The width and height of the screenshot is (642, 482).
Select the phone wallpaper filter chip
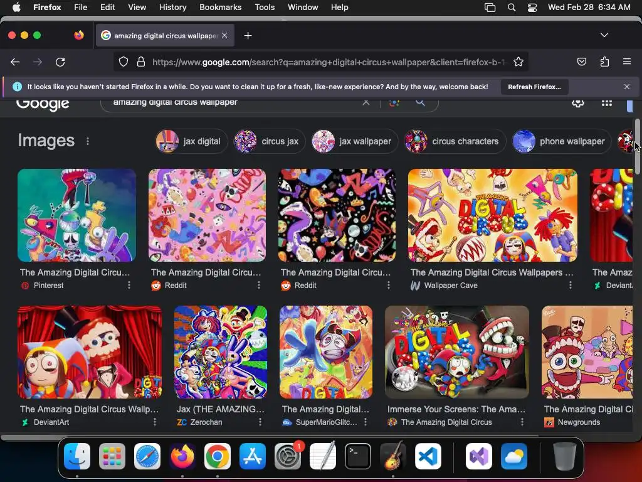coord(562,141)
